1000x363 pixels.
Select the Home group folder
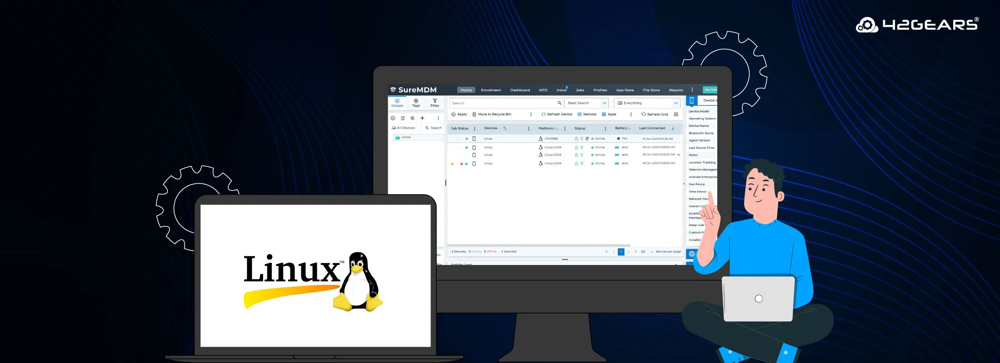(x=418, y=137)
